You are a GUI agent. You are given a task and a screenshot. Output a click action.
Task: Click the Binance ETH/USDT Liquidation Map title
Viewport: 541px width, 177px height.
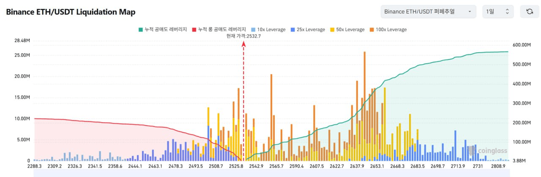71,12
